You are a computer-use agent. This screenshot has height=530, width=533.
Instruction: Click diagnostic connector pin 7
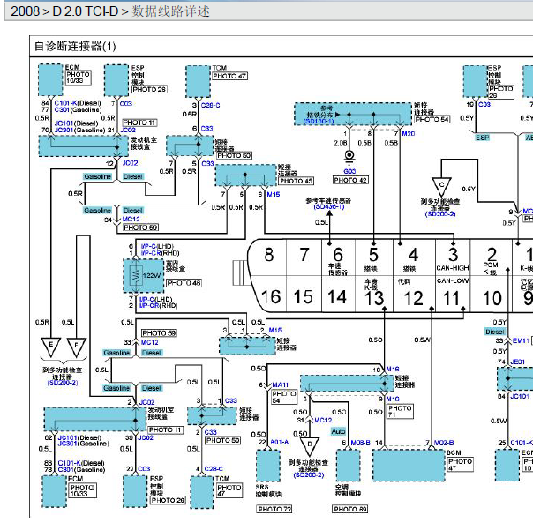click(304, 255)
